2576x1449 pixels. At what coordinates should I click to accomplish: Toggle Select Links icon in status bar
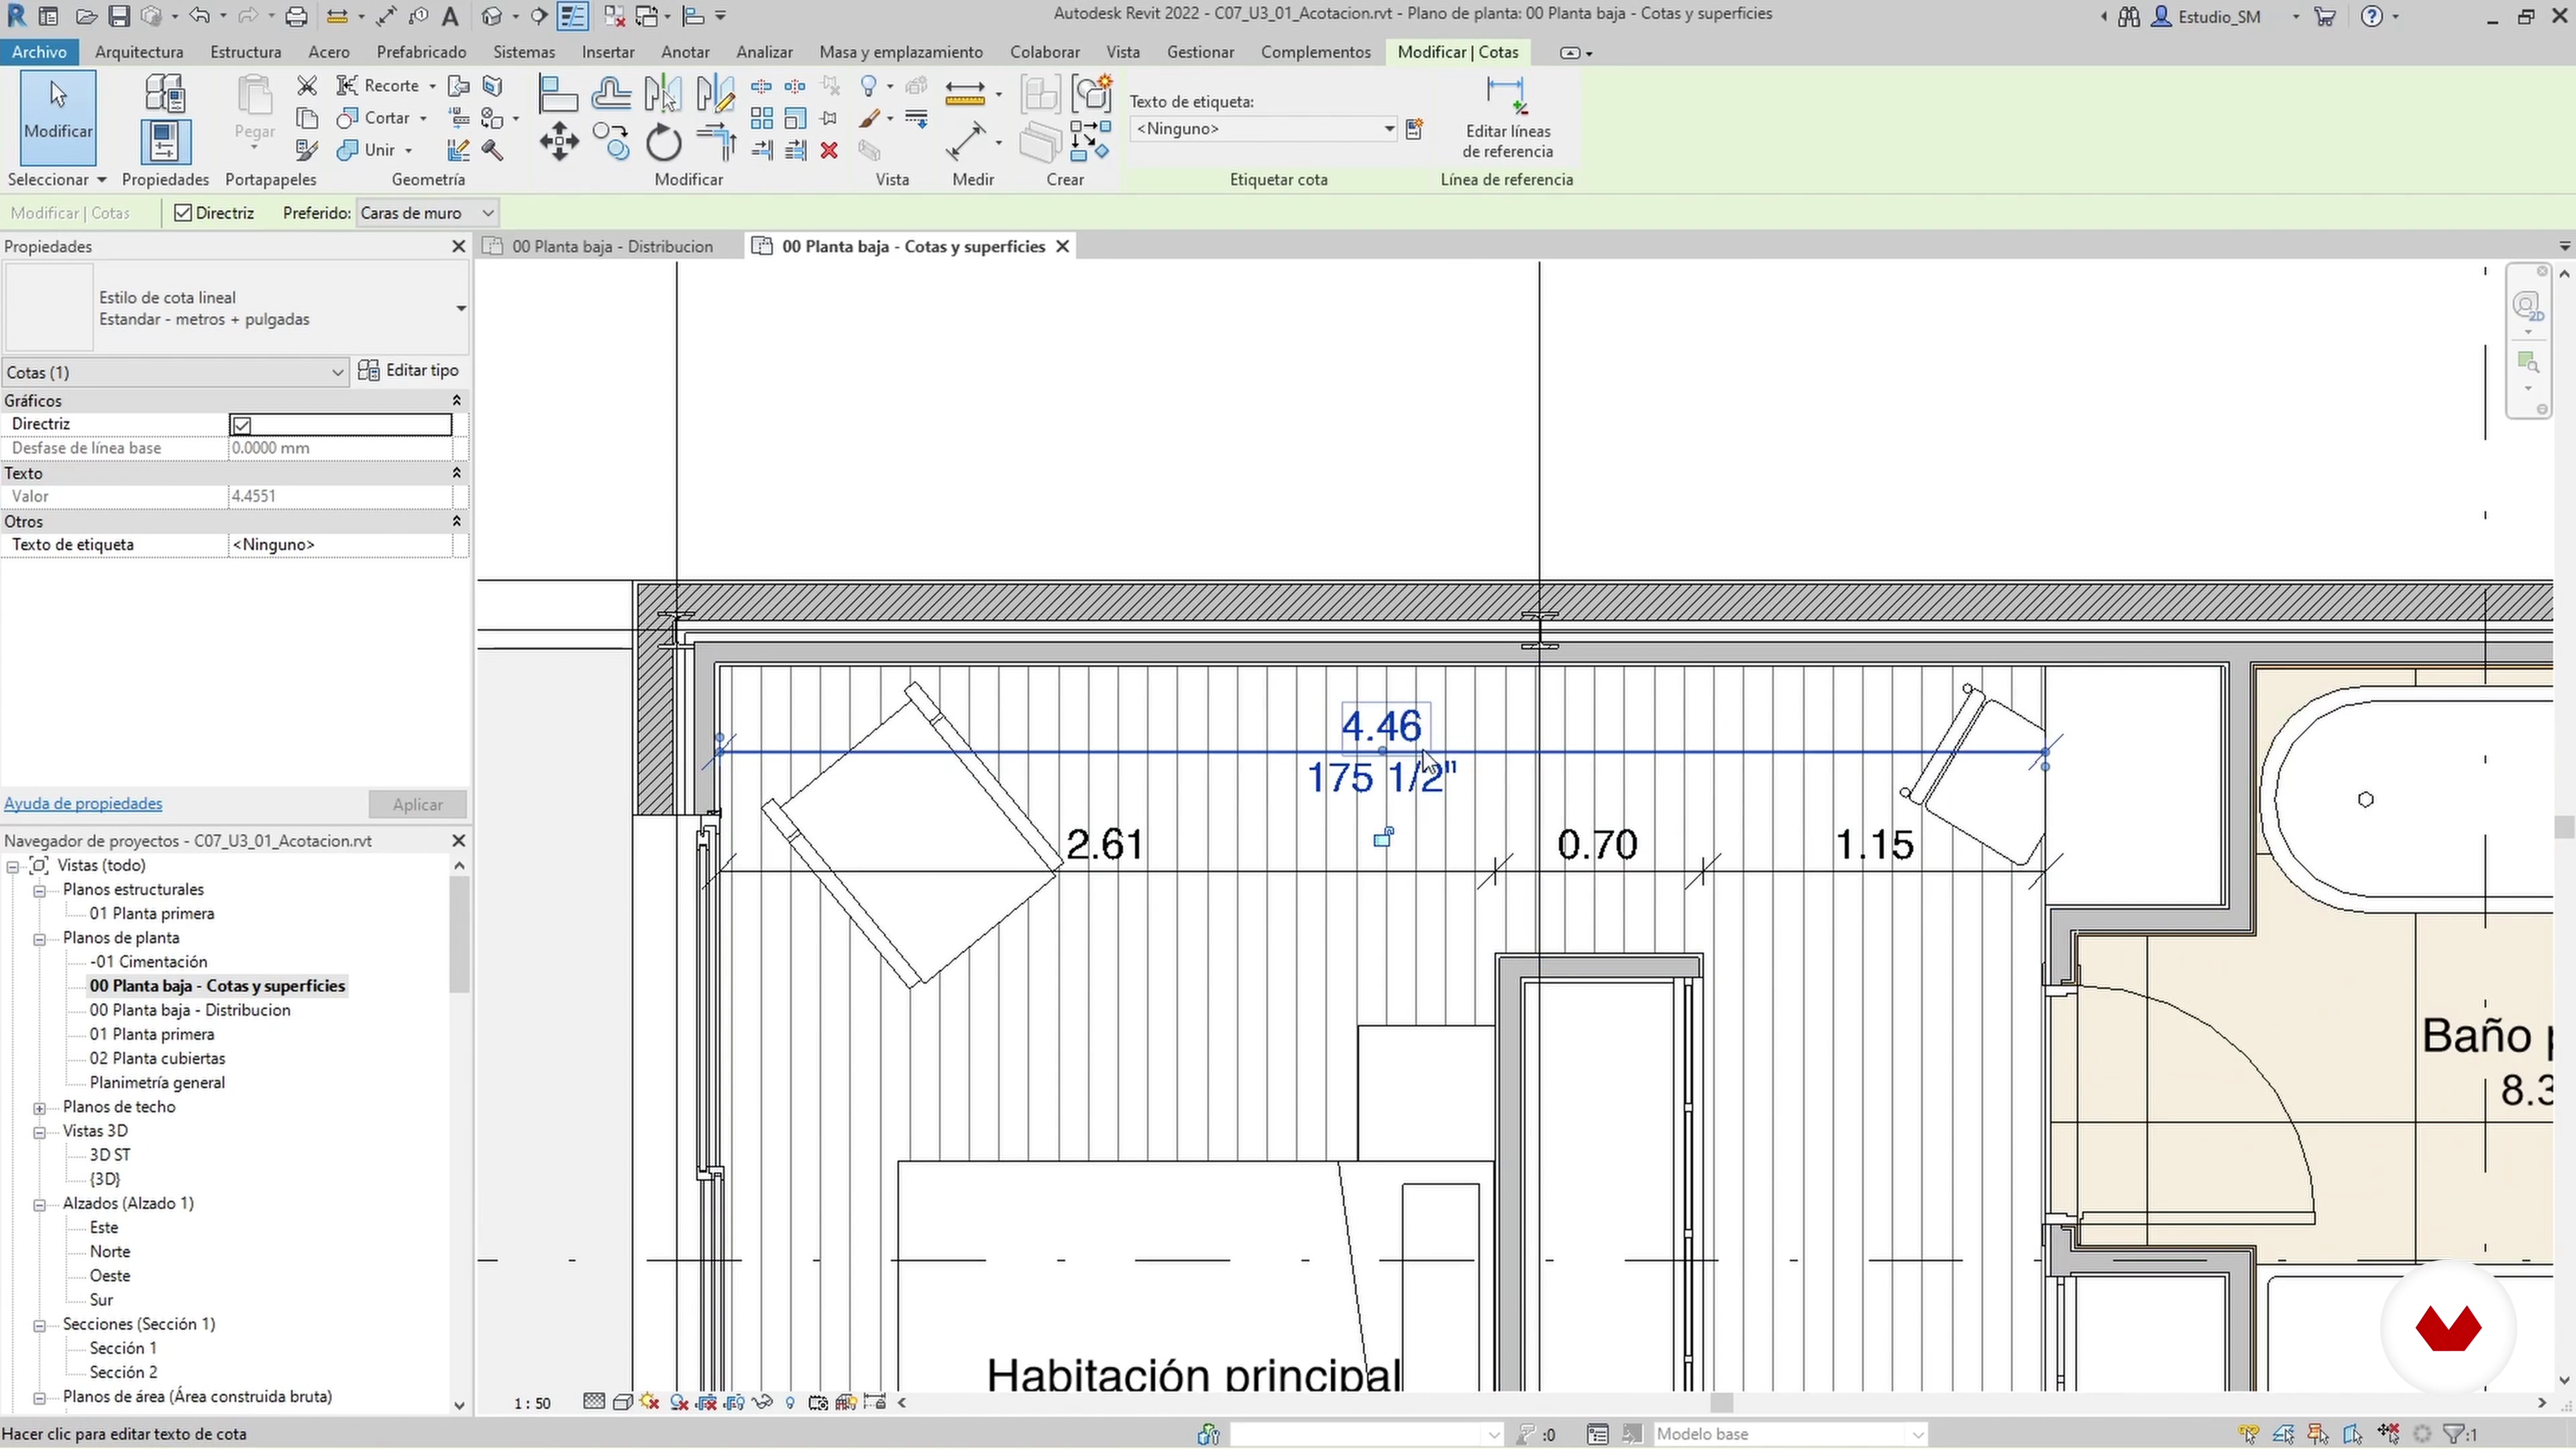(2250, 1435)
